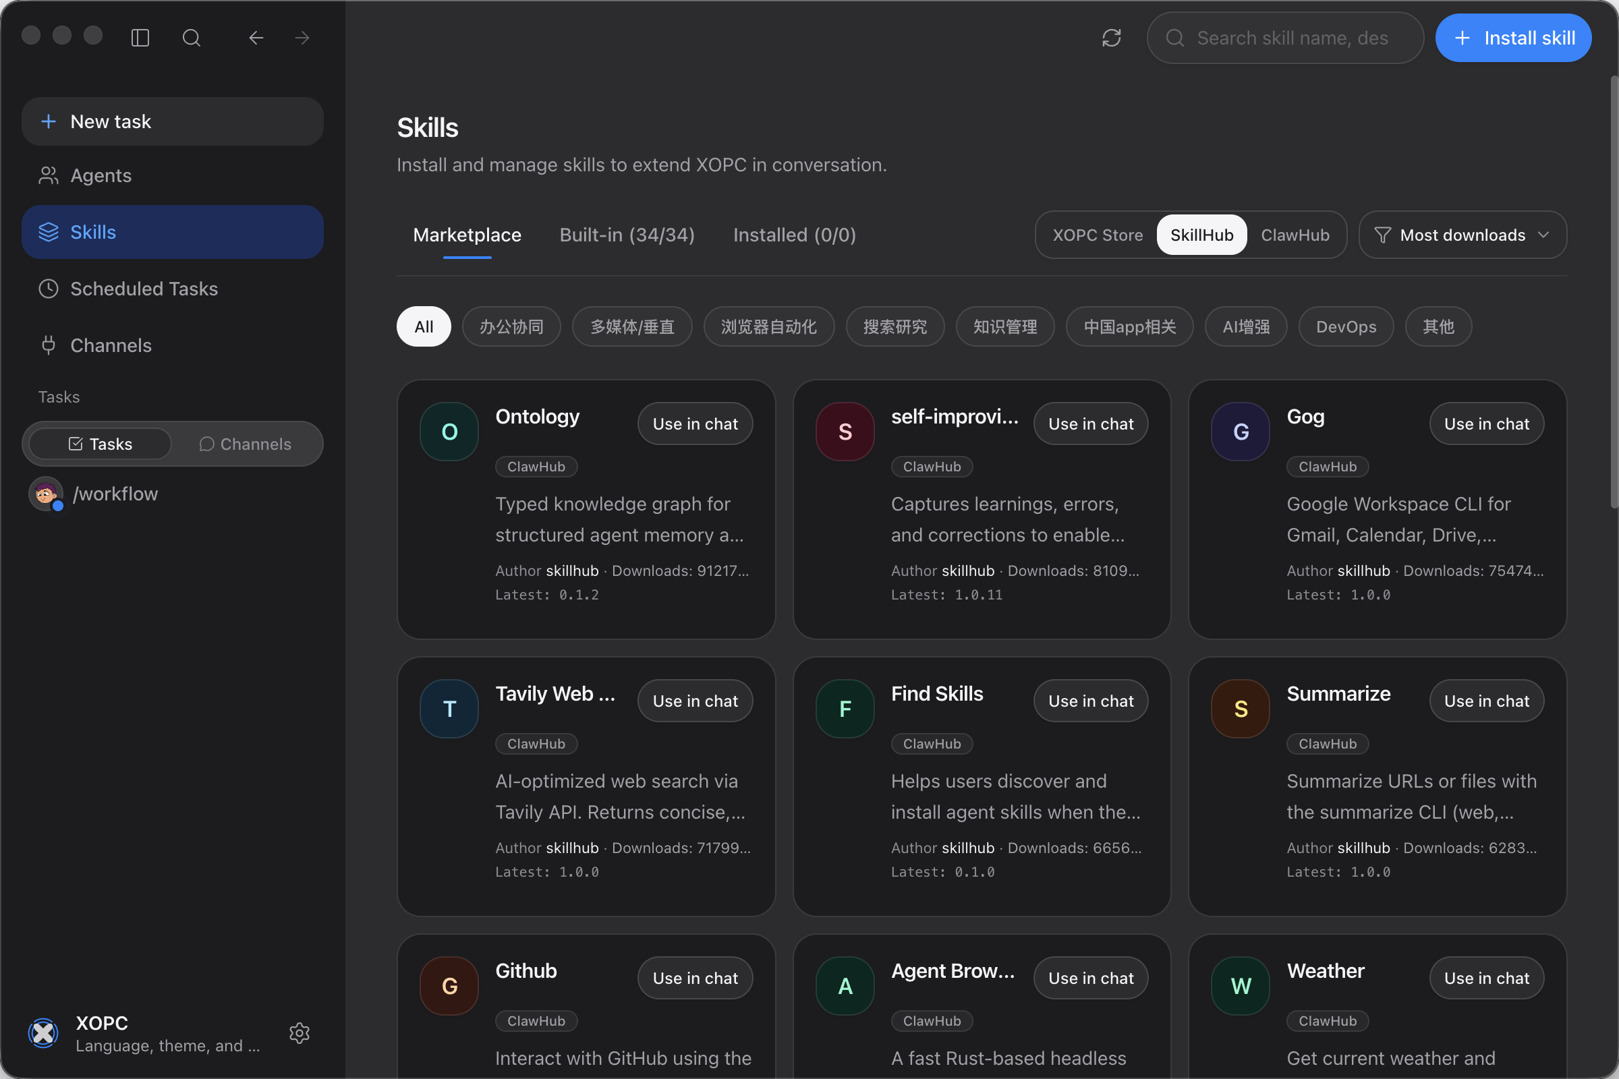Screen dimensions: 1619x1079
Task: Click the self-improving skill S icon
Action: click(x=845, y=432)
